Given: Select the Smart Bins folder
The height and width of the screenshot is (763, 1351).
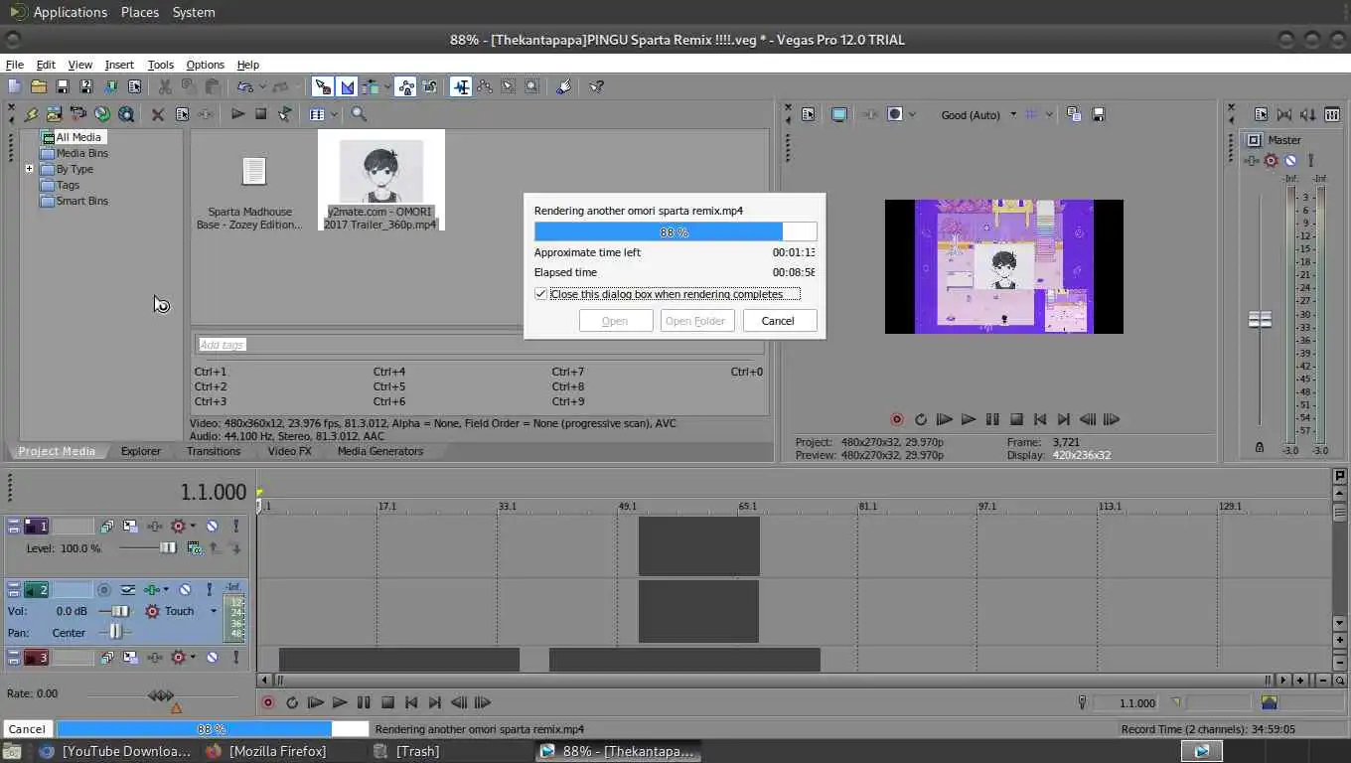Looking at the screenshot, I should click(74, 201).
